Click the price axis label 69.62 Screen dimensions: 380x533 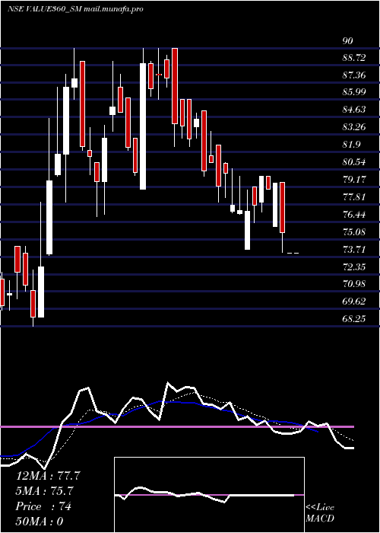tap(354, 302)
